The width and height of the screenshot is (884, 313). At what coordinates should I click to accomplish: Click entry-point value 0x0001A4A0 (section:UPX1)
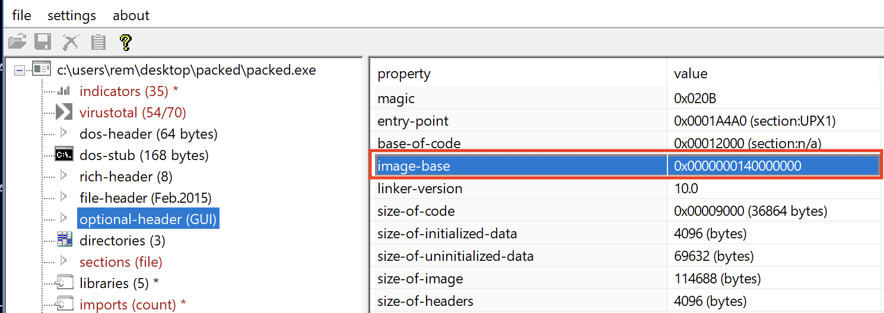[x=755, y=121]
